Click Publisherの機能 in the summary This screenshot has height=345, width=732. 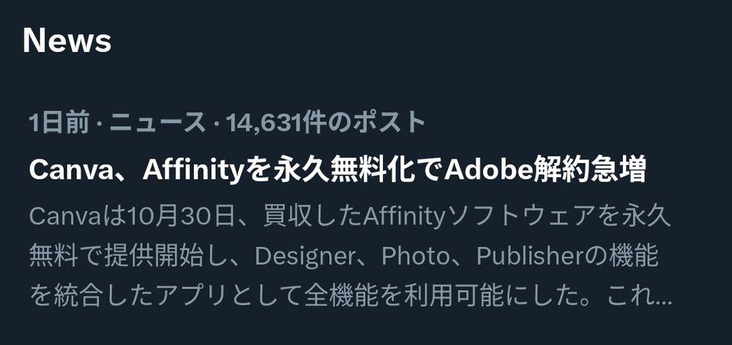pyautogui.click(x=568, y=256)
